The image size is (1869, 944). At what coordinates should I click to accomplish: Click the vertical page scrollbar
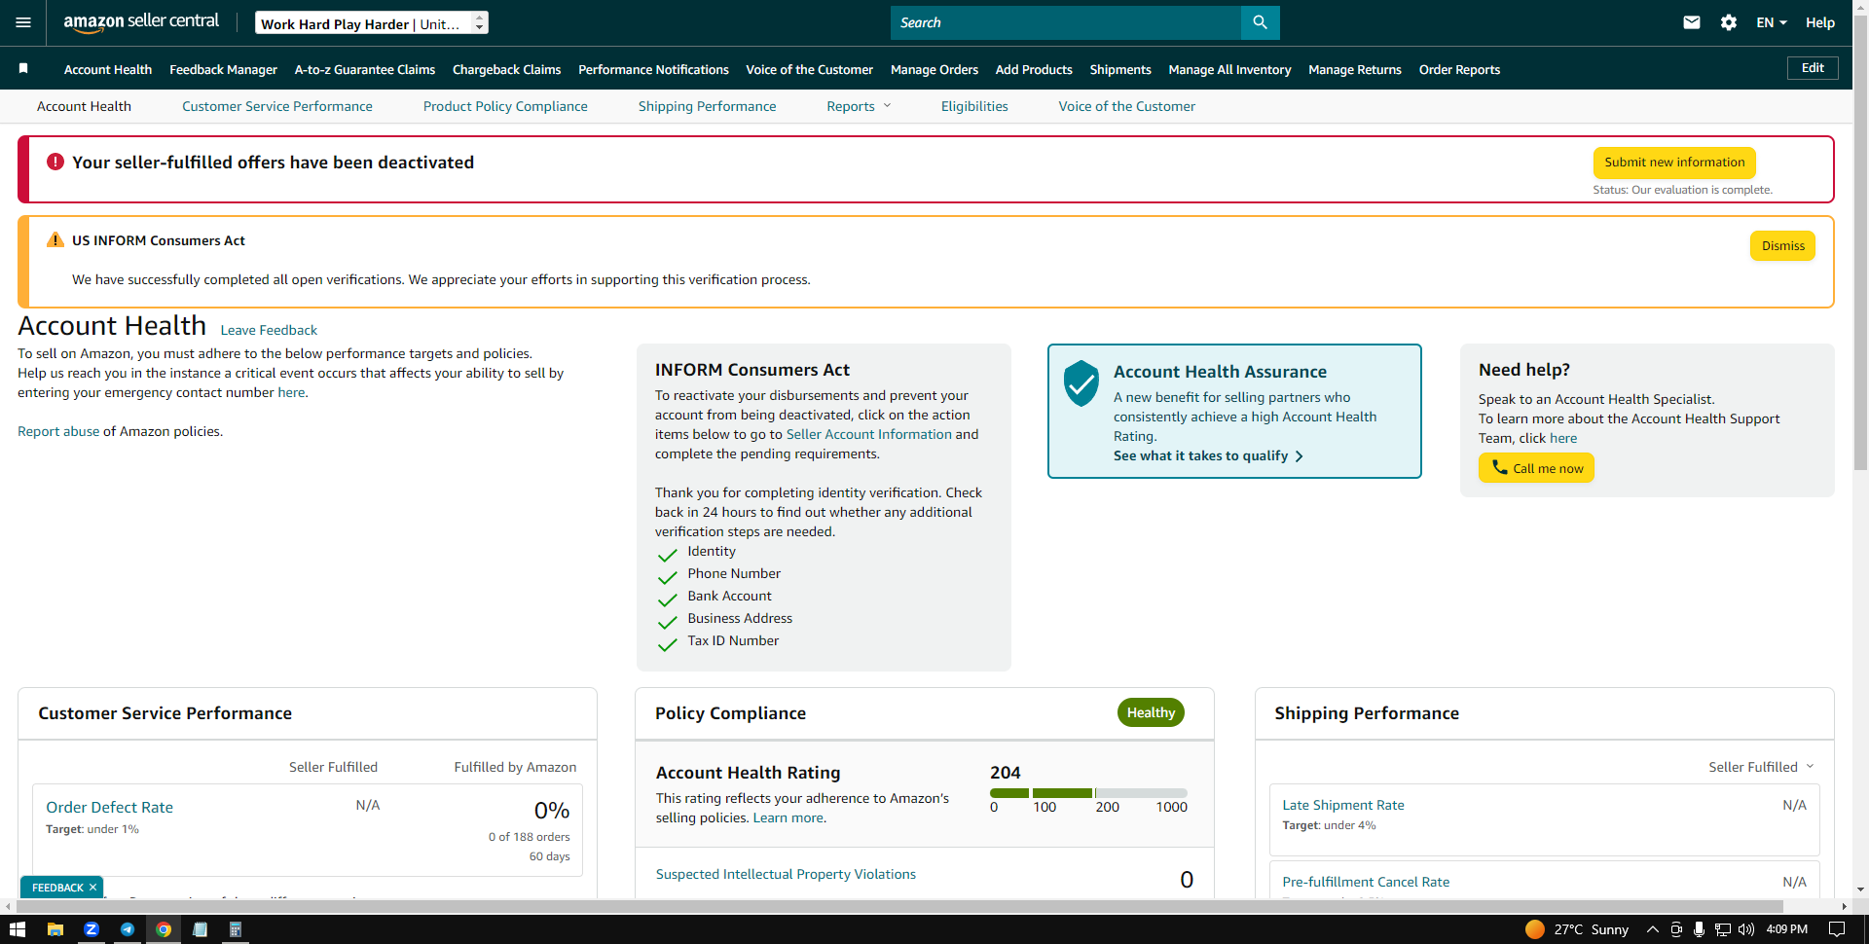pyautogui.click(x=1860, y=243)
